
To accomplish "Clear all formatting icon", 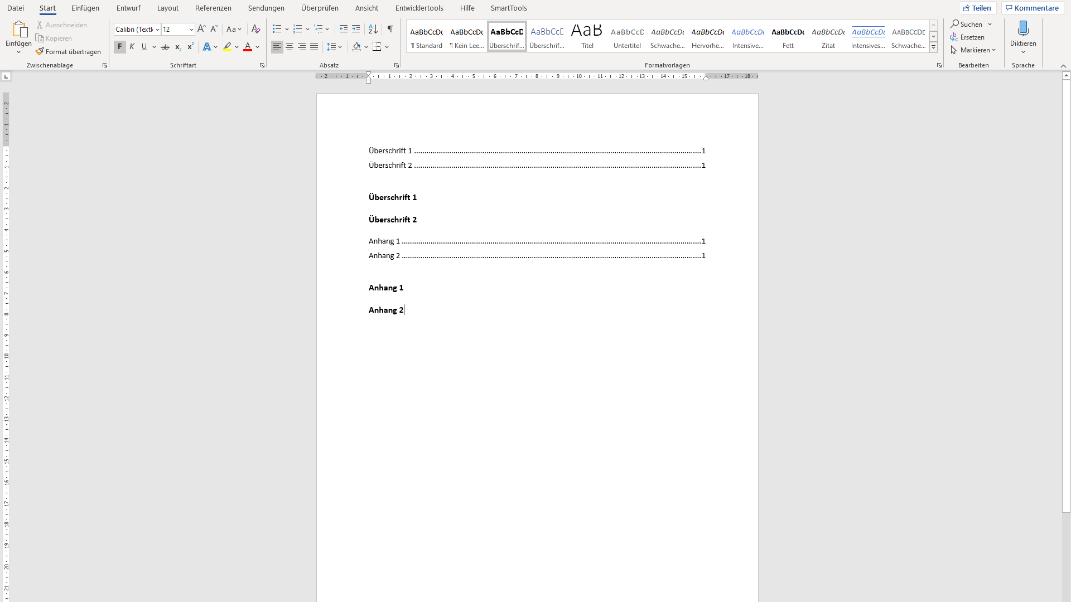I will tap(255, 29).
